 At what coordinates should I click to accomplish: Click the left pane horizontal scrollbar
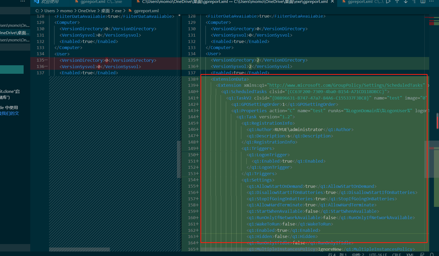pyautogui.click(x=80, y=249)
